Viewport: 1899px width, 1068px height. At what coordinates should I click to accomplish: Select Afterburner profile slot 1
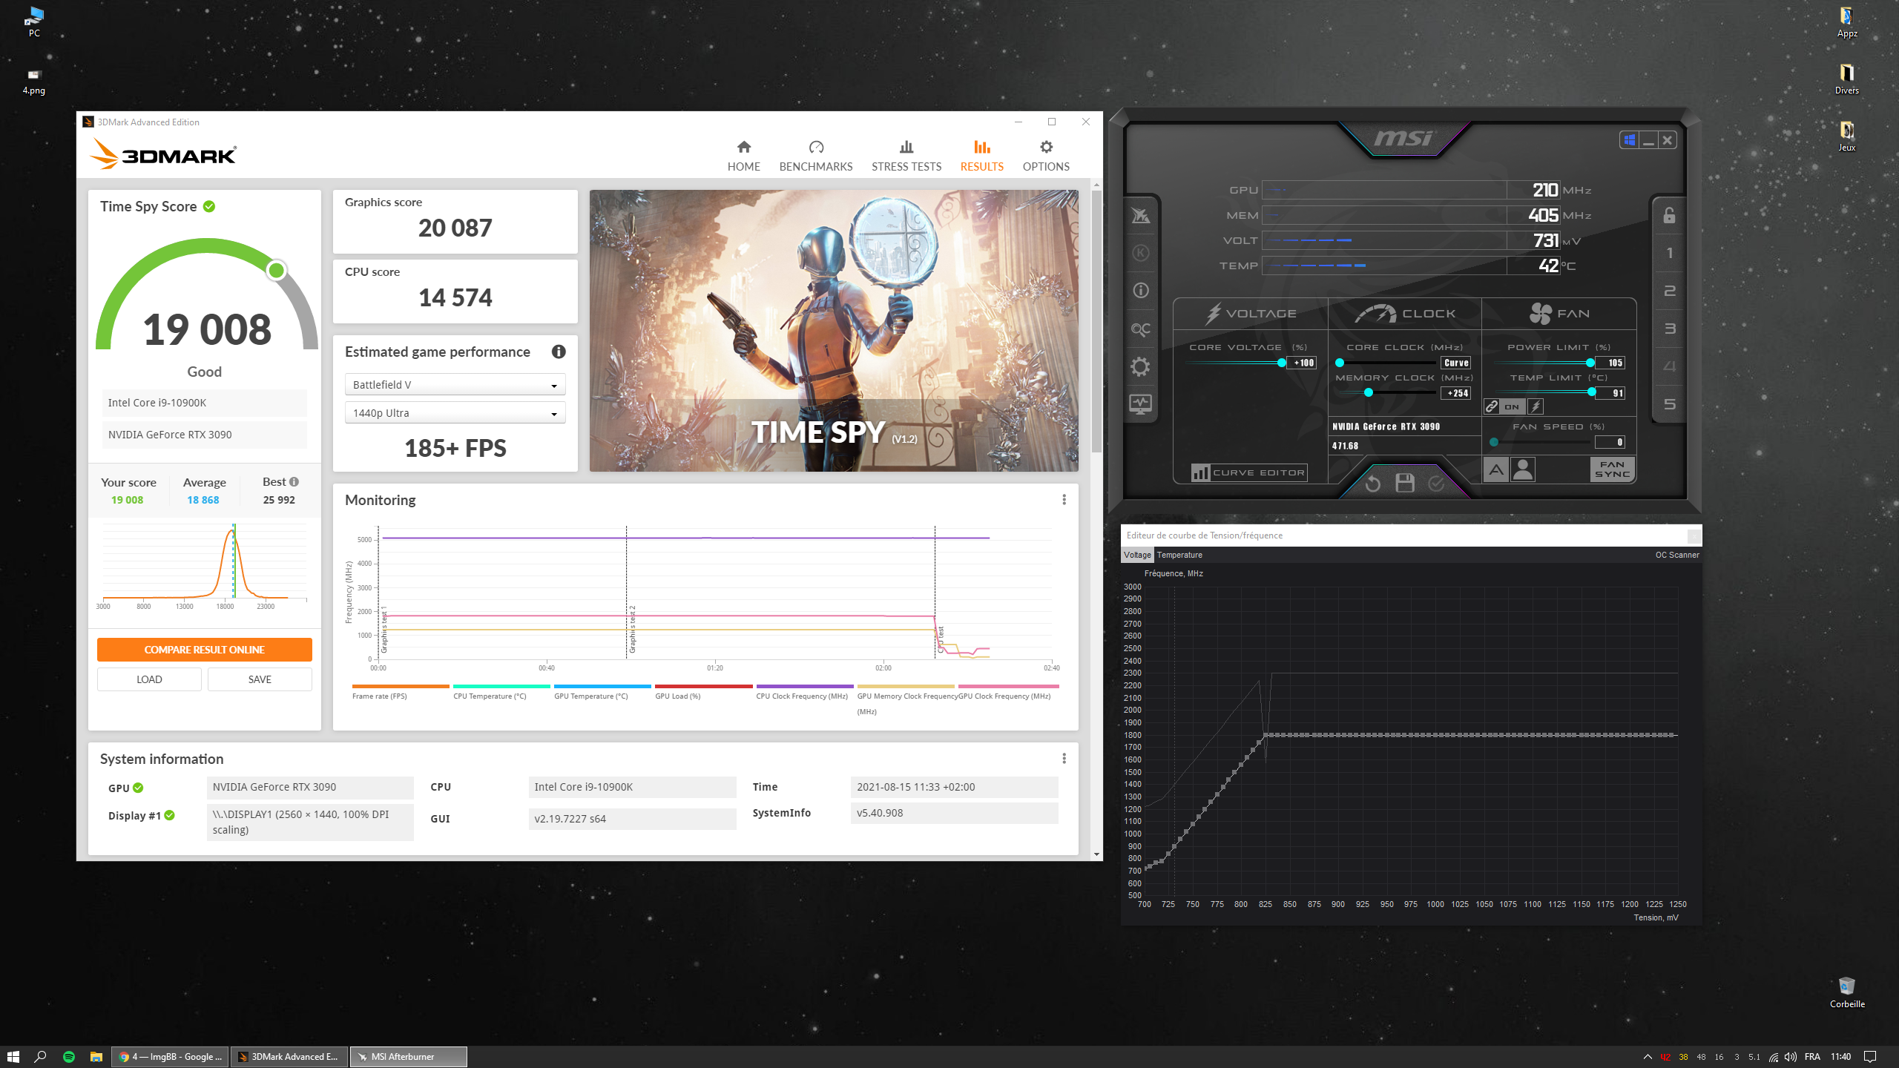click(1669, 253)
